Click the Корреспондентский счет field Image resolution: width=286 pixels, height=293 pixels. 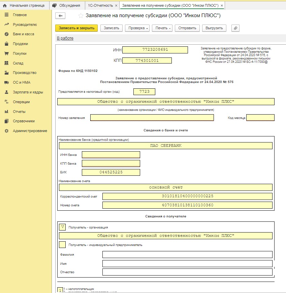(x=187, y=196)
